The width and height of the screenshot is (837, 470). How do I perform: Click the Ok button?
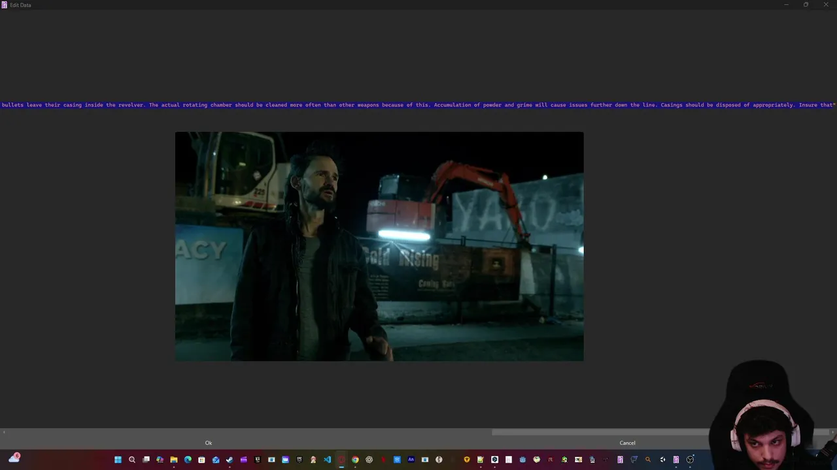209,443
